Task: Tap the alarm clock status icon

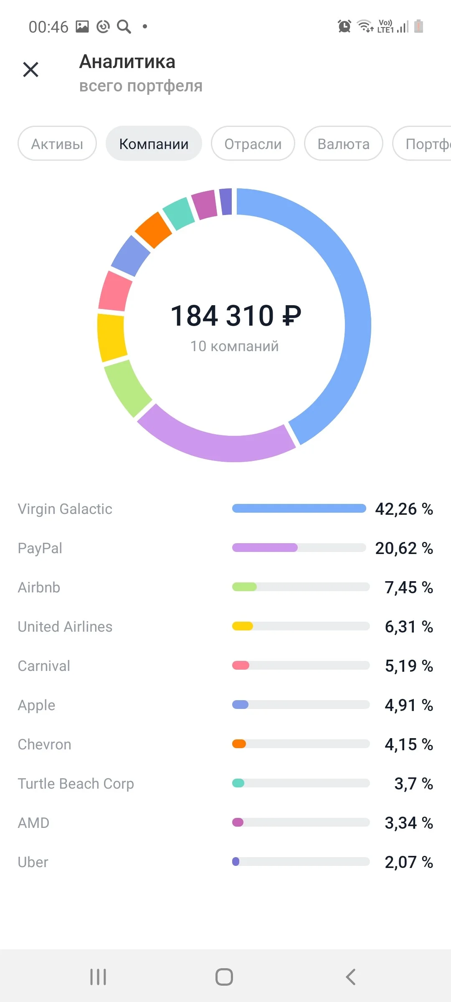Action: tap(345, 26)
